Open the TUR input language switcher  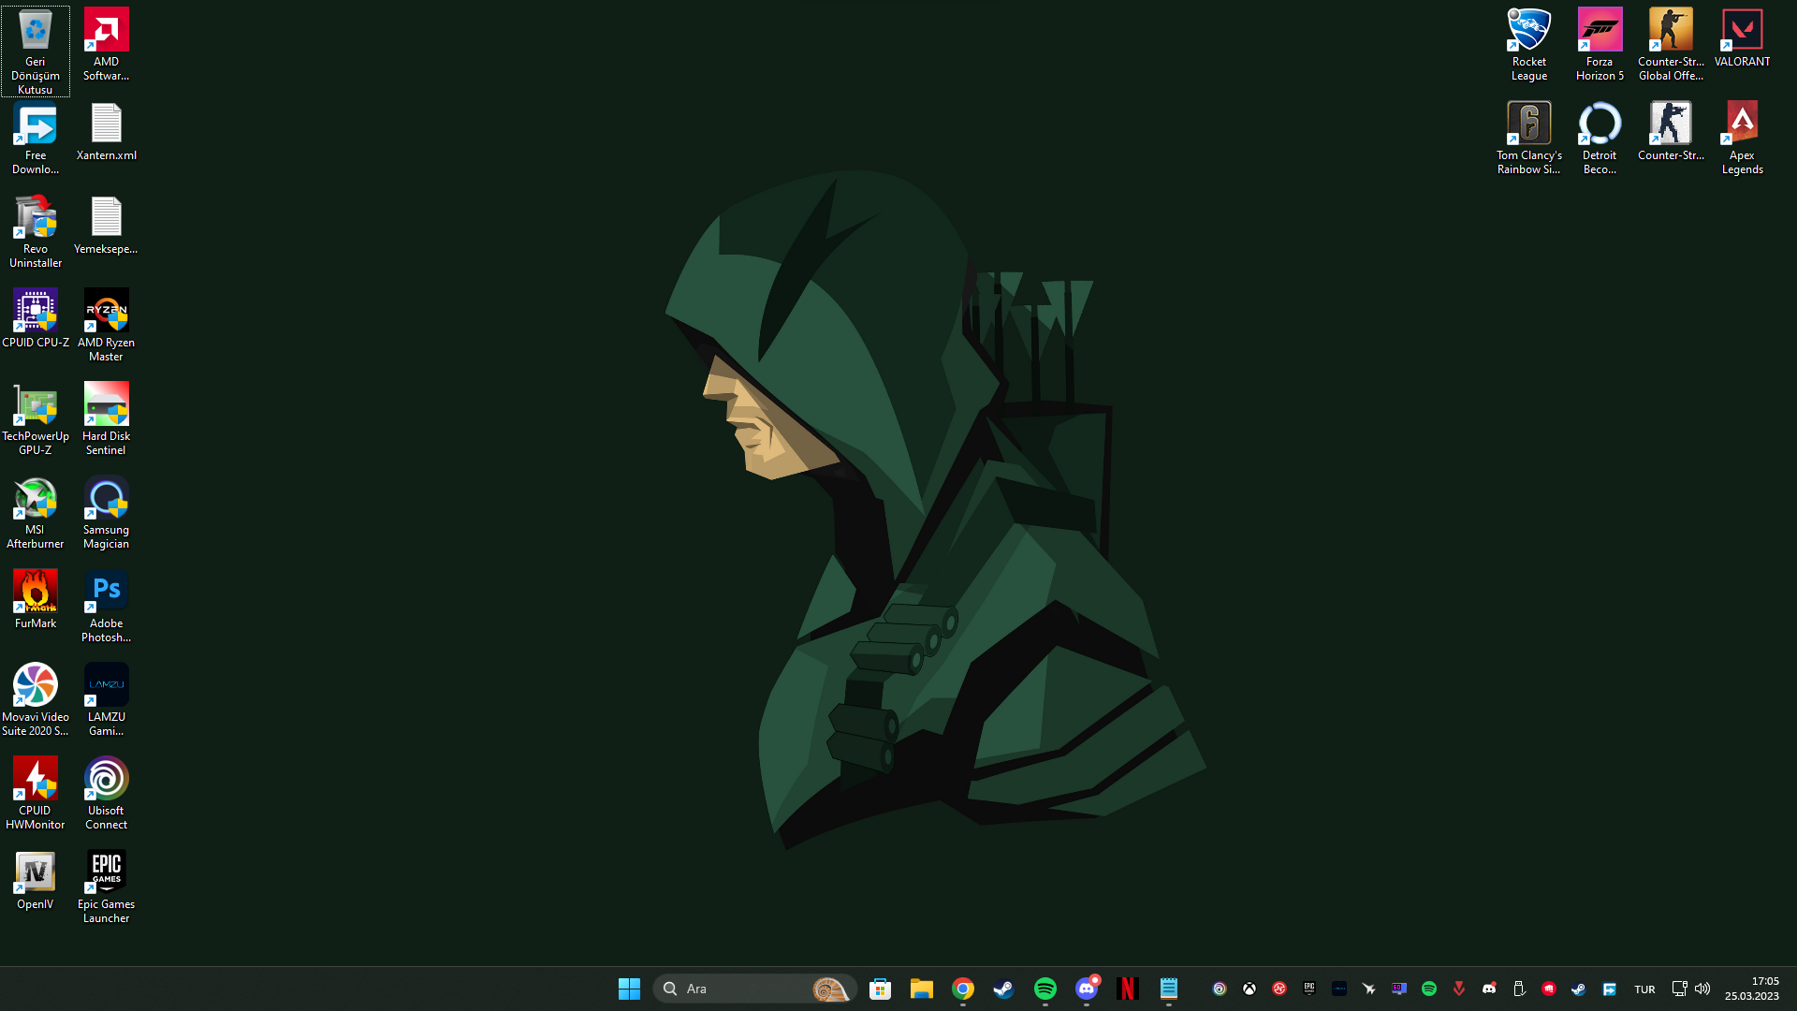[1644, 989]
